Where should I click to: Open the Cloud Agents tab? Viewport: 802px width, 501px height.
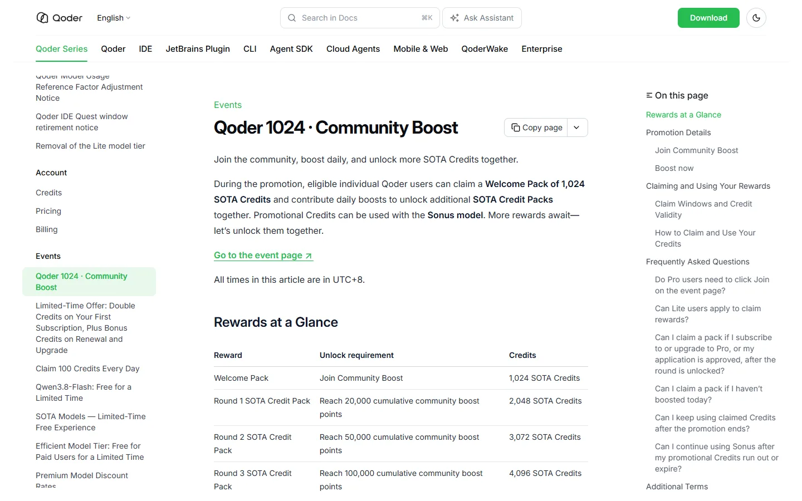pyautogui.click(x=353, y=49)
